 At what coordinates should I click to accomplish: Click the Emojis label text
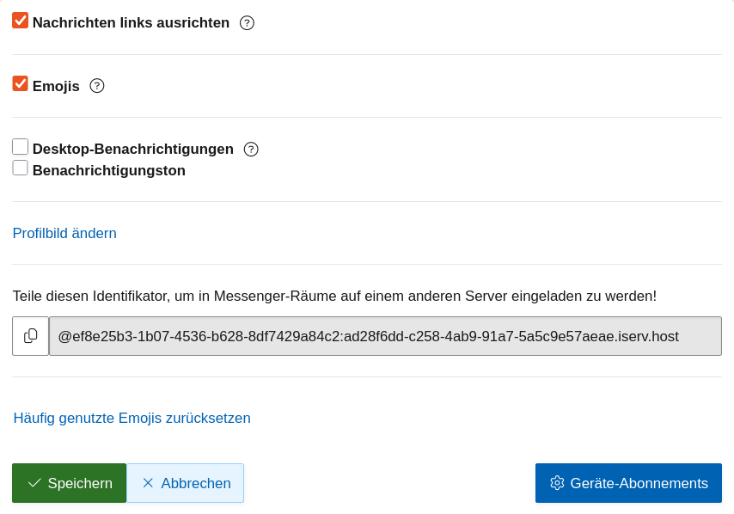tap(56, 86)
